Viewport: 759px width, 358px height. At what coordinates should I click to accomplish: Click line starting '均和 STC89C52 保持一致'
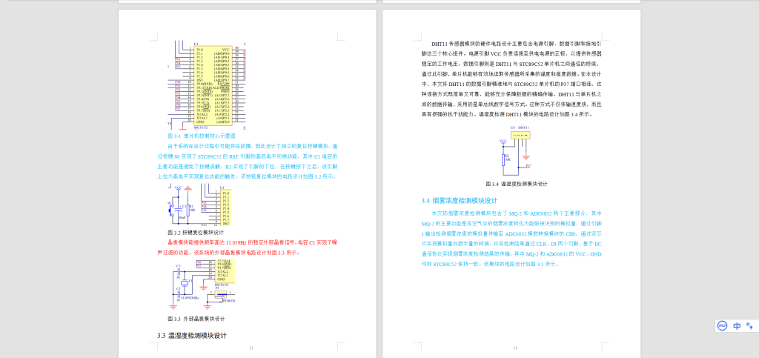[491, 264]
